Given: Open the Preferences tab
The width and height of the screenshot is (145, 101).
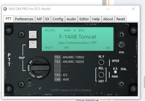Looking at the screenshot, I should point(24,19).
